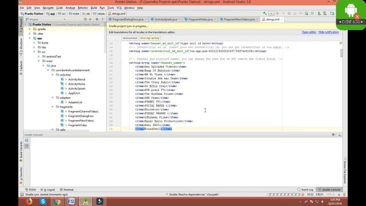Open Gradle Console settings gear
The image size is (366, 206).
(333, 135)
